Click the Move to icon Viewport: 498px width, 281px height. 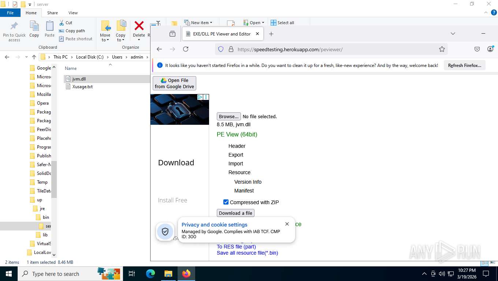(x=105, y=26)
